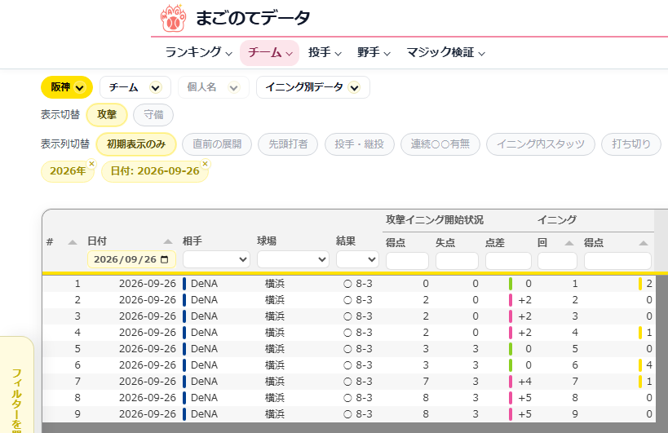Open the 相手 filter dropdown
The image size is (668, 433).
point(216,259)
